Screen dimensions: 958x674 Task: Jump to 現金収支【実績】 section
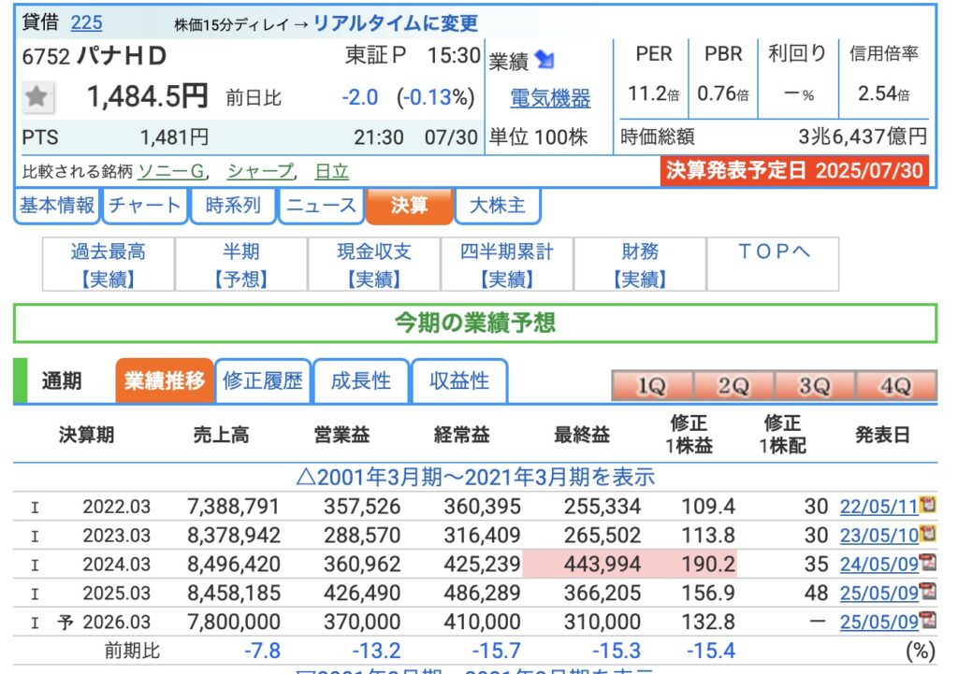(x=374, y=265)
